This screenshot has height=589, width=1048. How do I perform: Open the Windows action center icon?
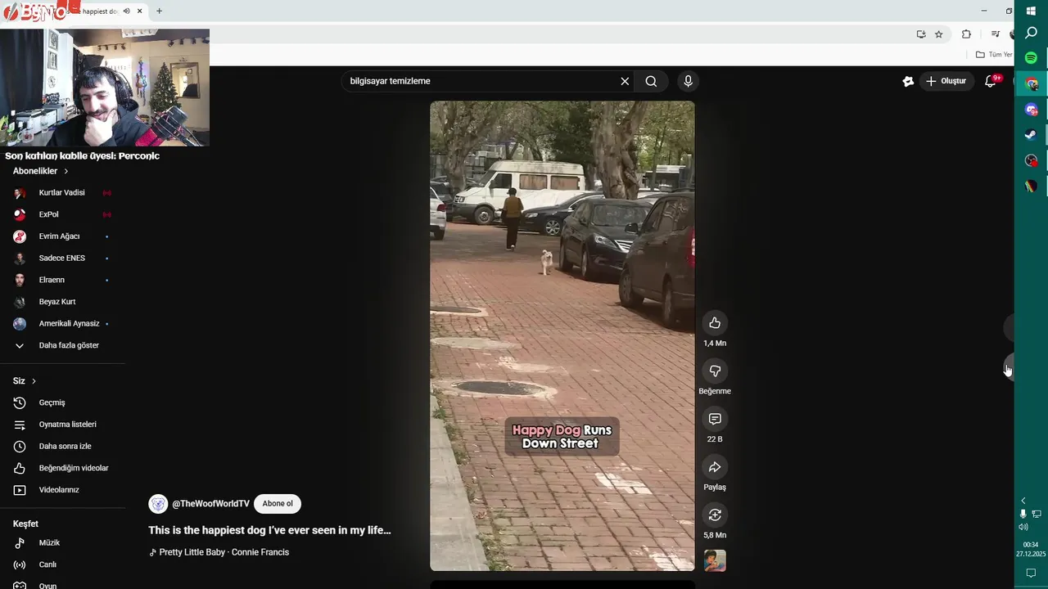(x=1031, y=573)
